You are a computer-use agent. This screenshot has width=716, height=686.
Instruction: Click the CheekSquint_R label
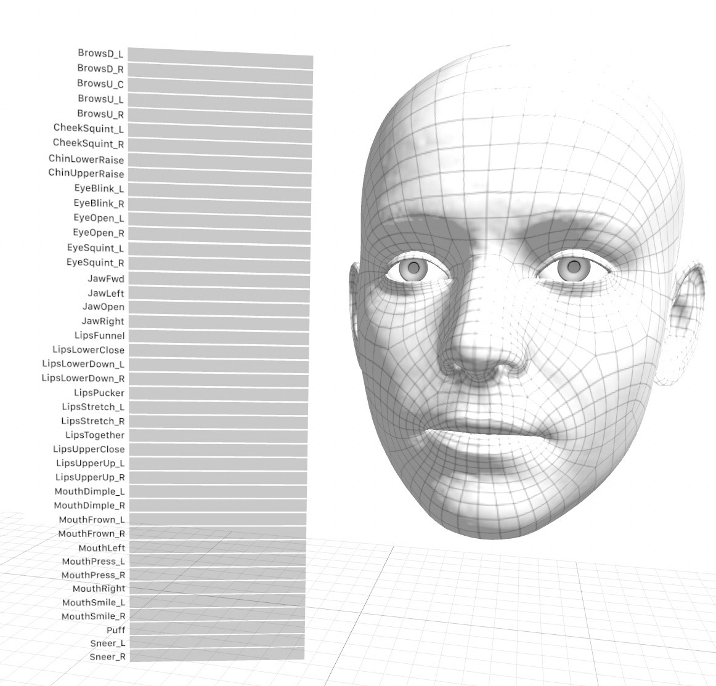(x=89, y=143)
